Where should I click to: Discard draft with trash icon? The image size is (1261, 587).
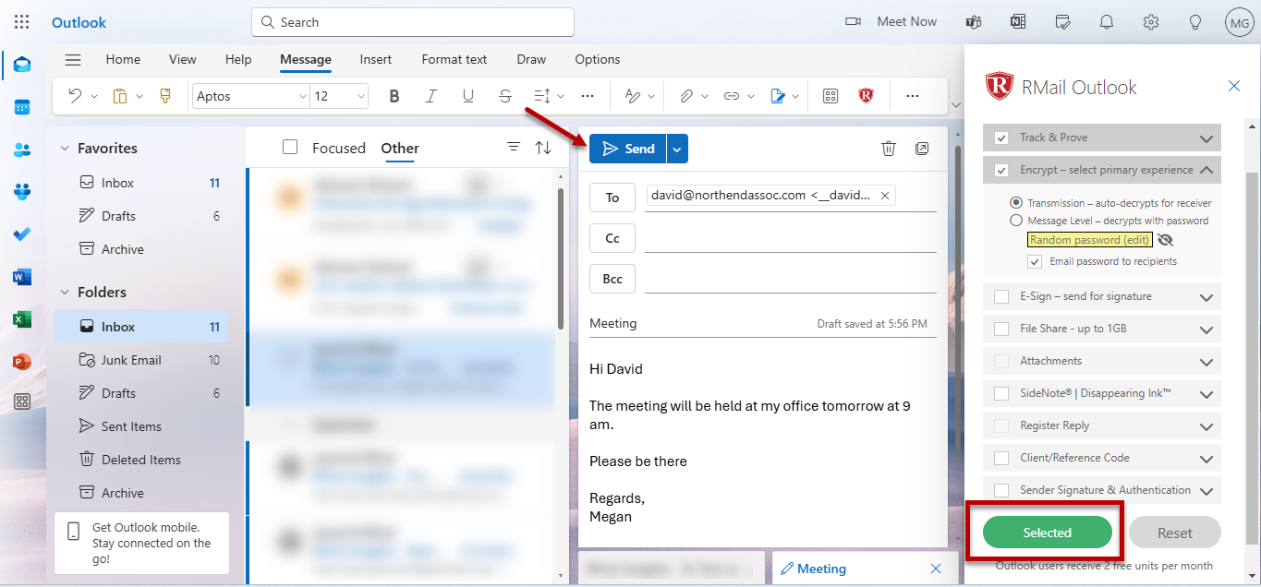coord(888,149)
